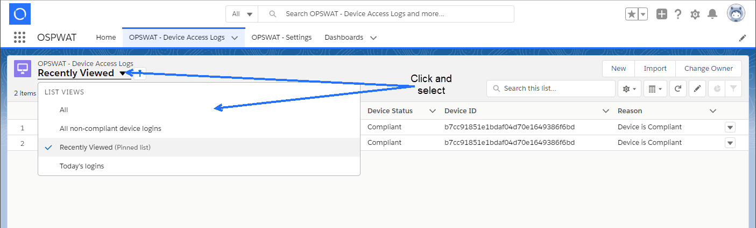The height and width of the screenshot is (228, 756).
Task: Open the Help question mark icon
Action: (x=678, y=14)
